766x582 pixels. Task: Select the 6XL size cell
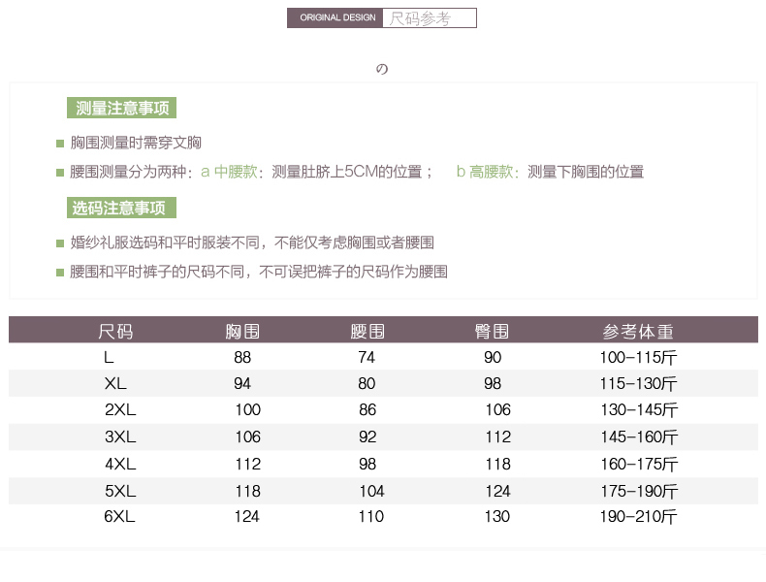119,516
